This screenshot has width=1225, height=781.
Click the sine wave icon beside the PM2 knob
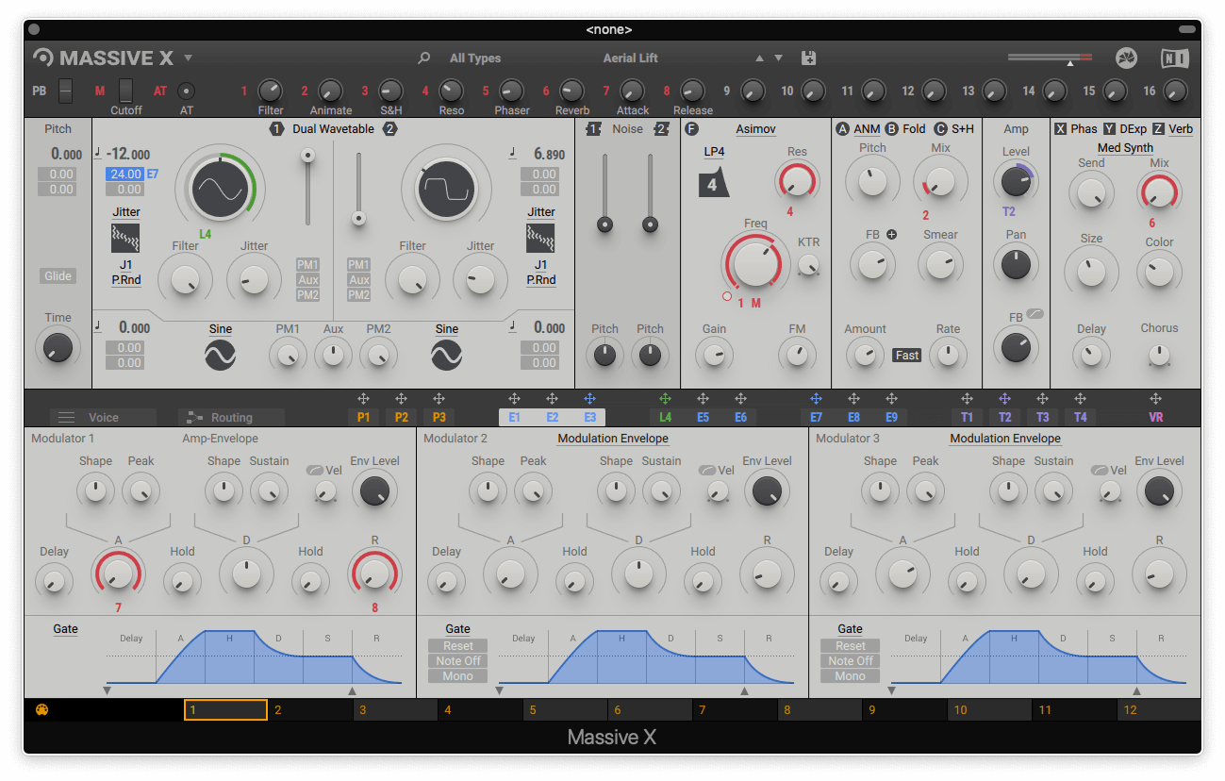pyautogui.click(x=446, y=355)
